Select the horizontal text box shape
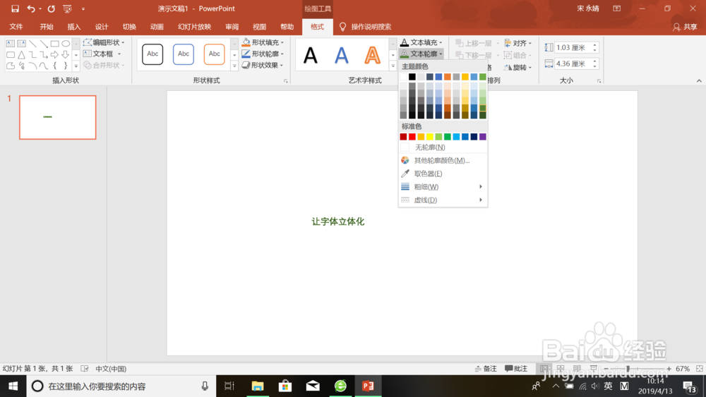 click(x=11, y=44)
